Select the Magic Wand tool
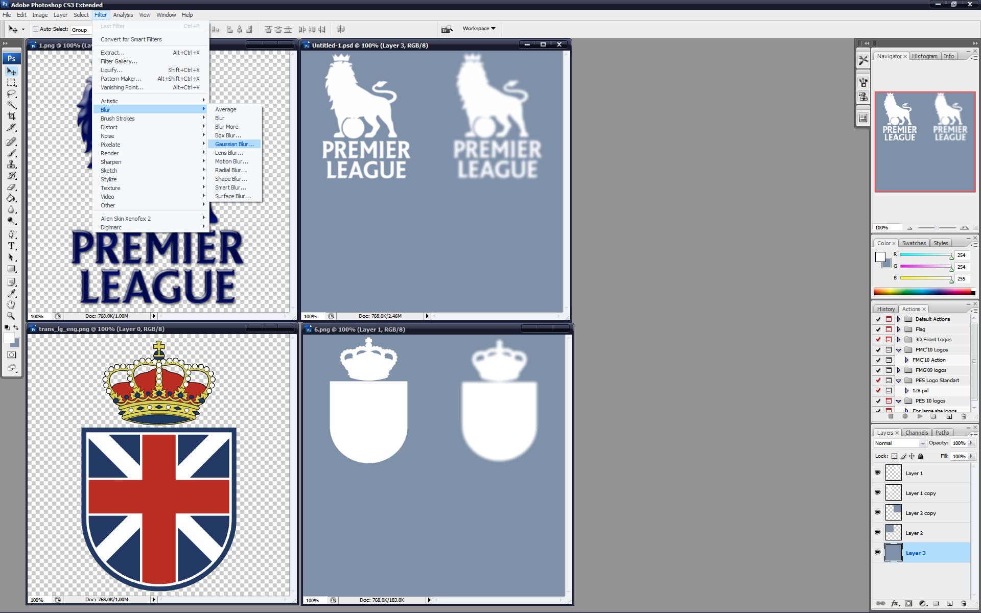The image size is (981, 613). click(11, 105)
